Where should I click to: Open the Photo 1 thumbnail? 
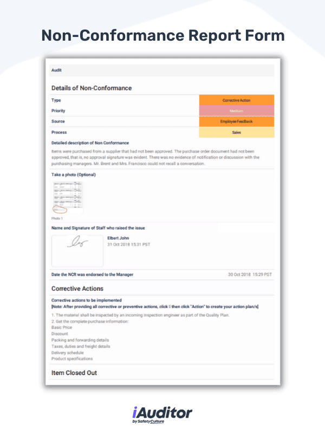point(67,198)
